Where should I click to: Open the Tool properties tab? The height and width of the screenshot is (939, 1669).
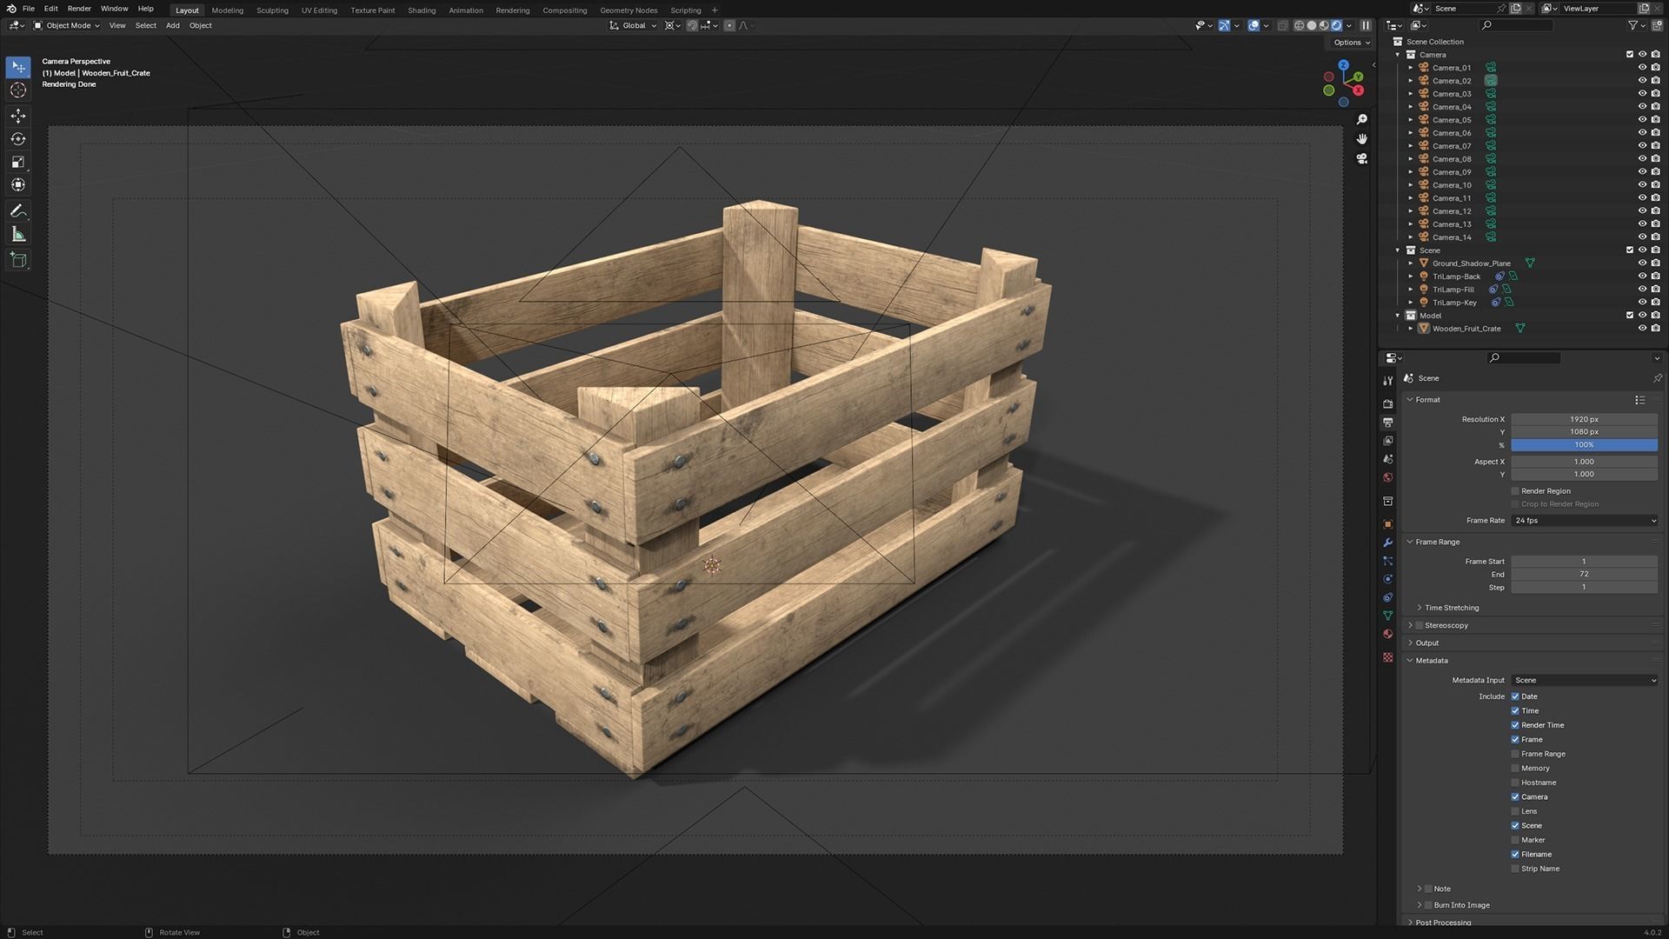click(x=1388, y=381)
